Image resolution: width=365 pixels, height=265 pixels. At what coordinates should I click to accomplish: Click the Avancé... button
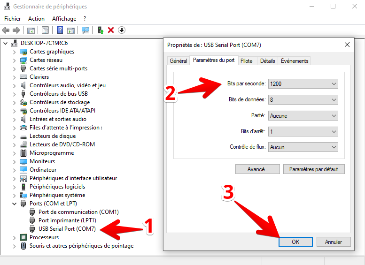coord(257,169)
